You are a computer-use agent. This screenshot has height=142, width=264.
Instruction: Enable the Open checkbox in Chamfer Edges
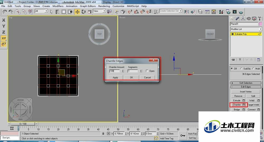pos(147,71)
